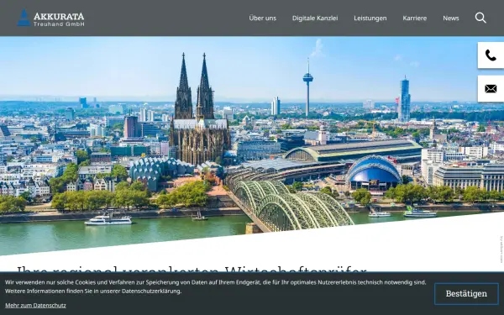Open the Über uns menu
The image size is (504, 315).
click(x=263, y=18)
